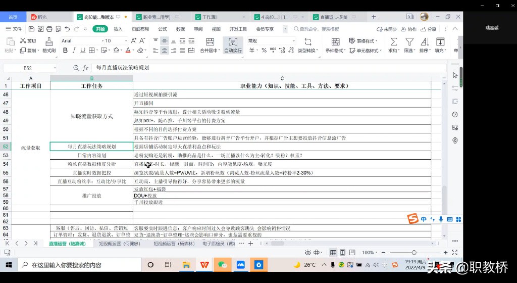The height and width of the screenshot is (283, 517).
Task: Click the fullscreen icon in status bar
Action: point(455,252)
